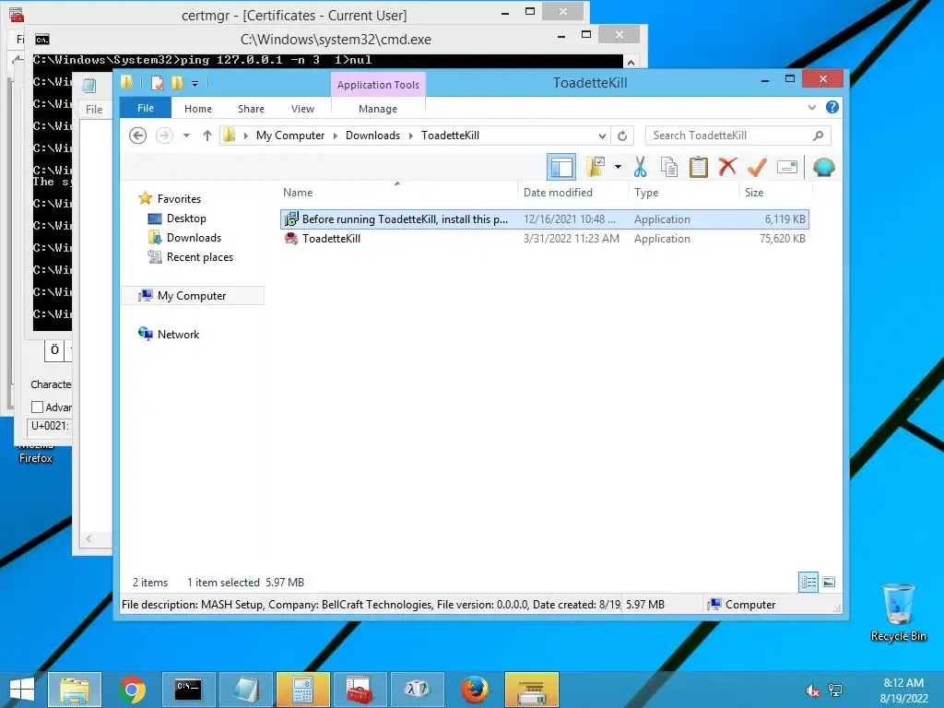The image size is (944, 708).
Task: Select My Computer in the navigation pane
Action: pyautogui.click(x=192, y=296)
